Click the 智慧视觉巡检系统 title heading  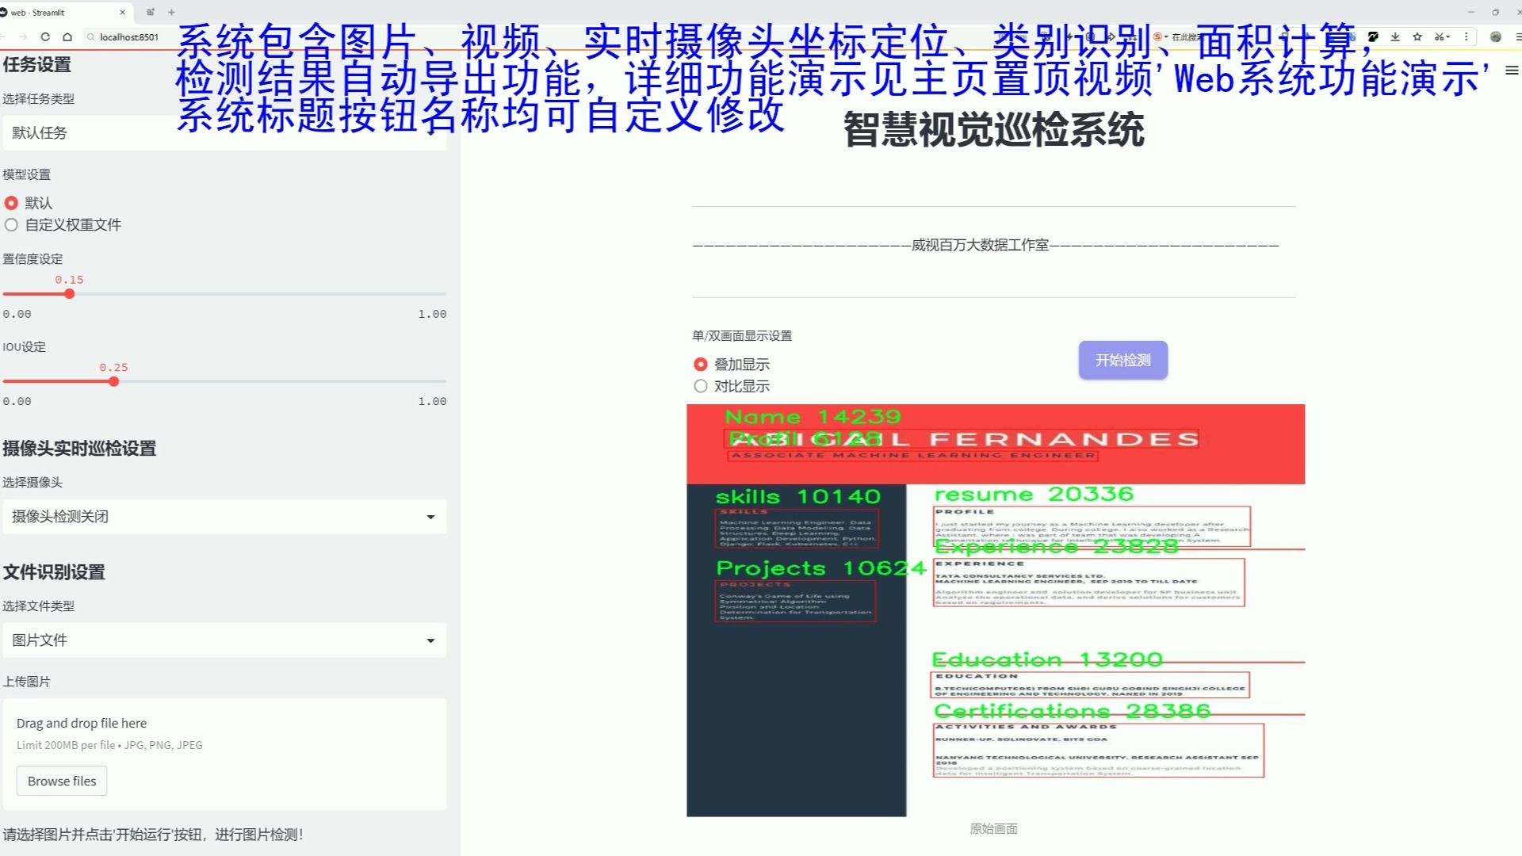click(x=994, y=130)
